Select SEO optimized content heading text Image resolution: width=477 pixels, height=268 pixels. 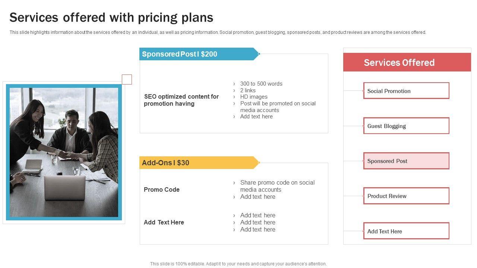click(181, 100)
